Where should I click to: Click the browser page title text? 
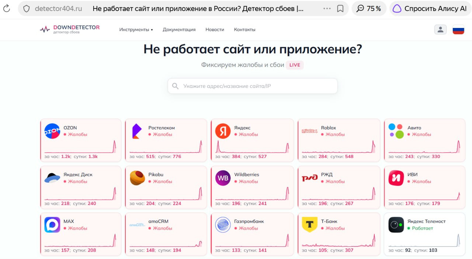[x=198, y=8]
